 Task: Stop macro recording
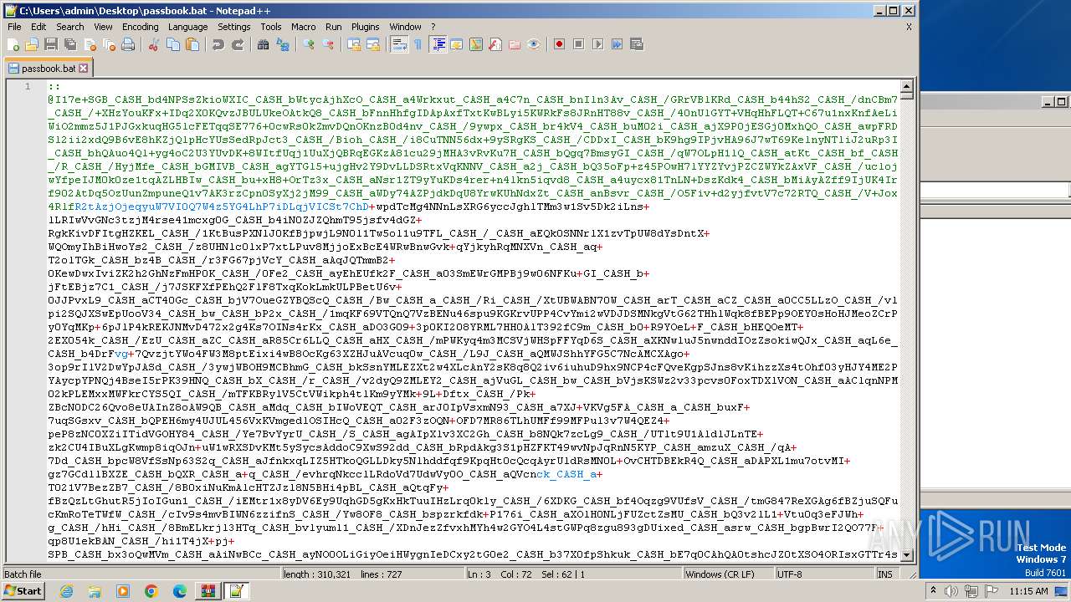[578, 44]
